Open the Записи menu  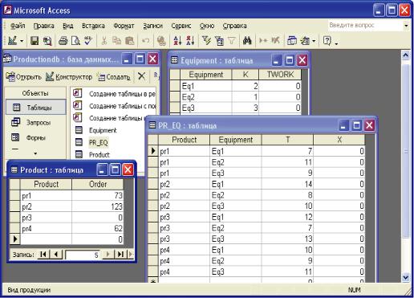click(152, 26)
